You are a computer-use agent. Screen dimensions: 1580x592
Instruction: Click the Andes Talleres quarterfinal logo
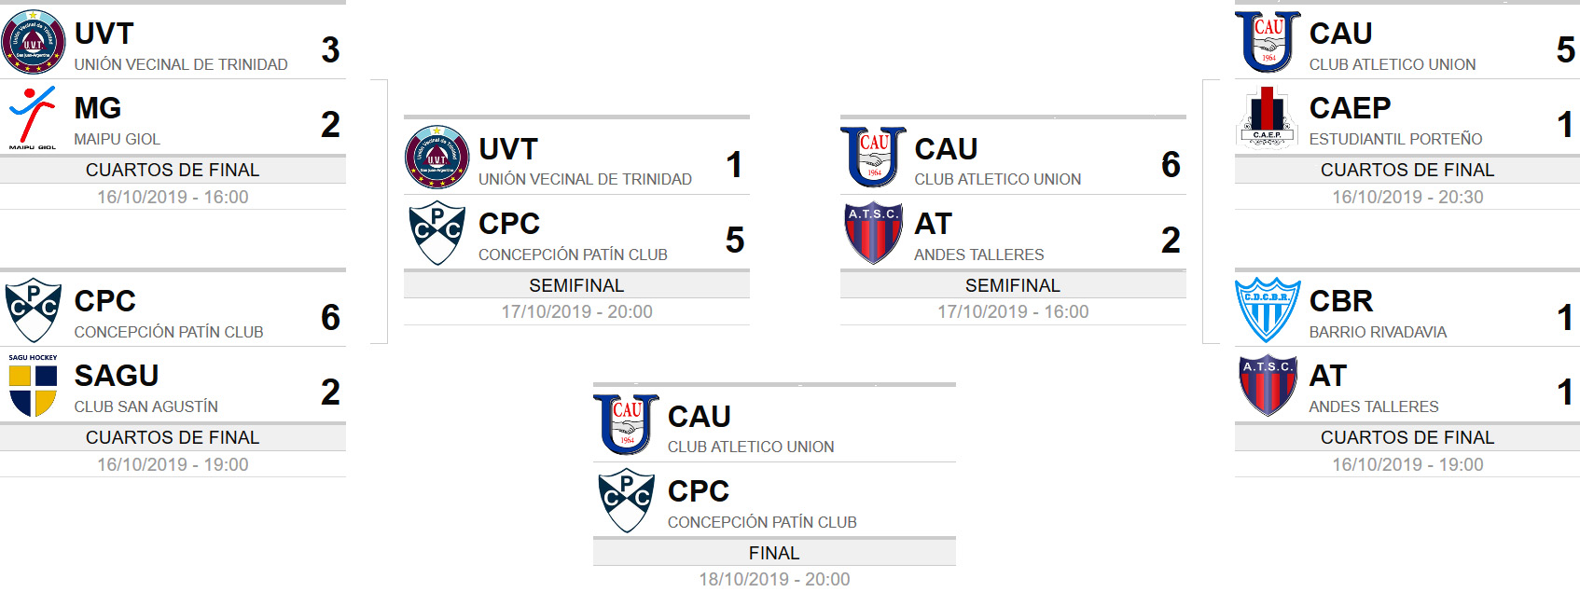coord(1268,385)
